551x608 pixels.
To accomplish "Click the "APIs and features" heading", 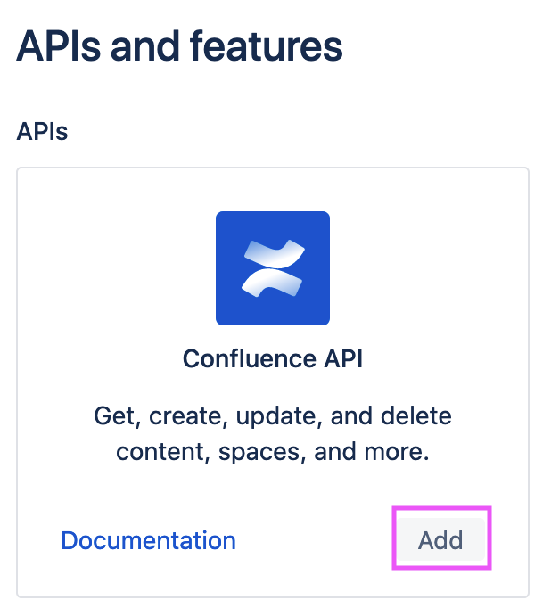I will coord(179,45).
